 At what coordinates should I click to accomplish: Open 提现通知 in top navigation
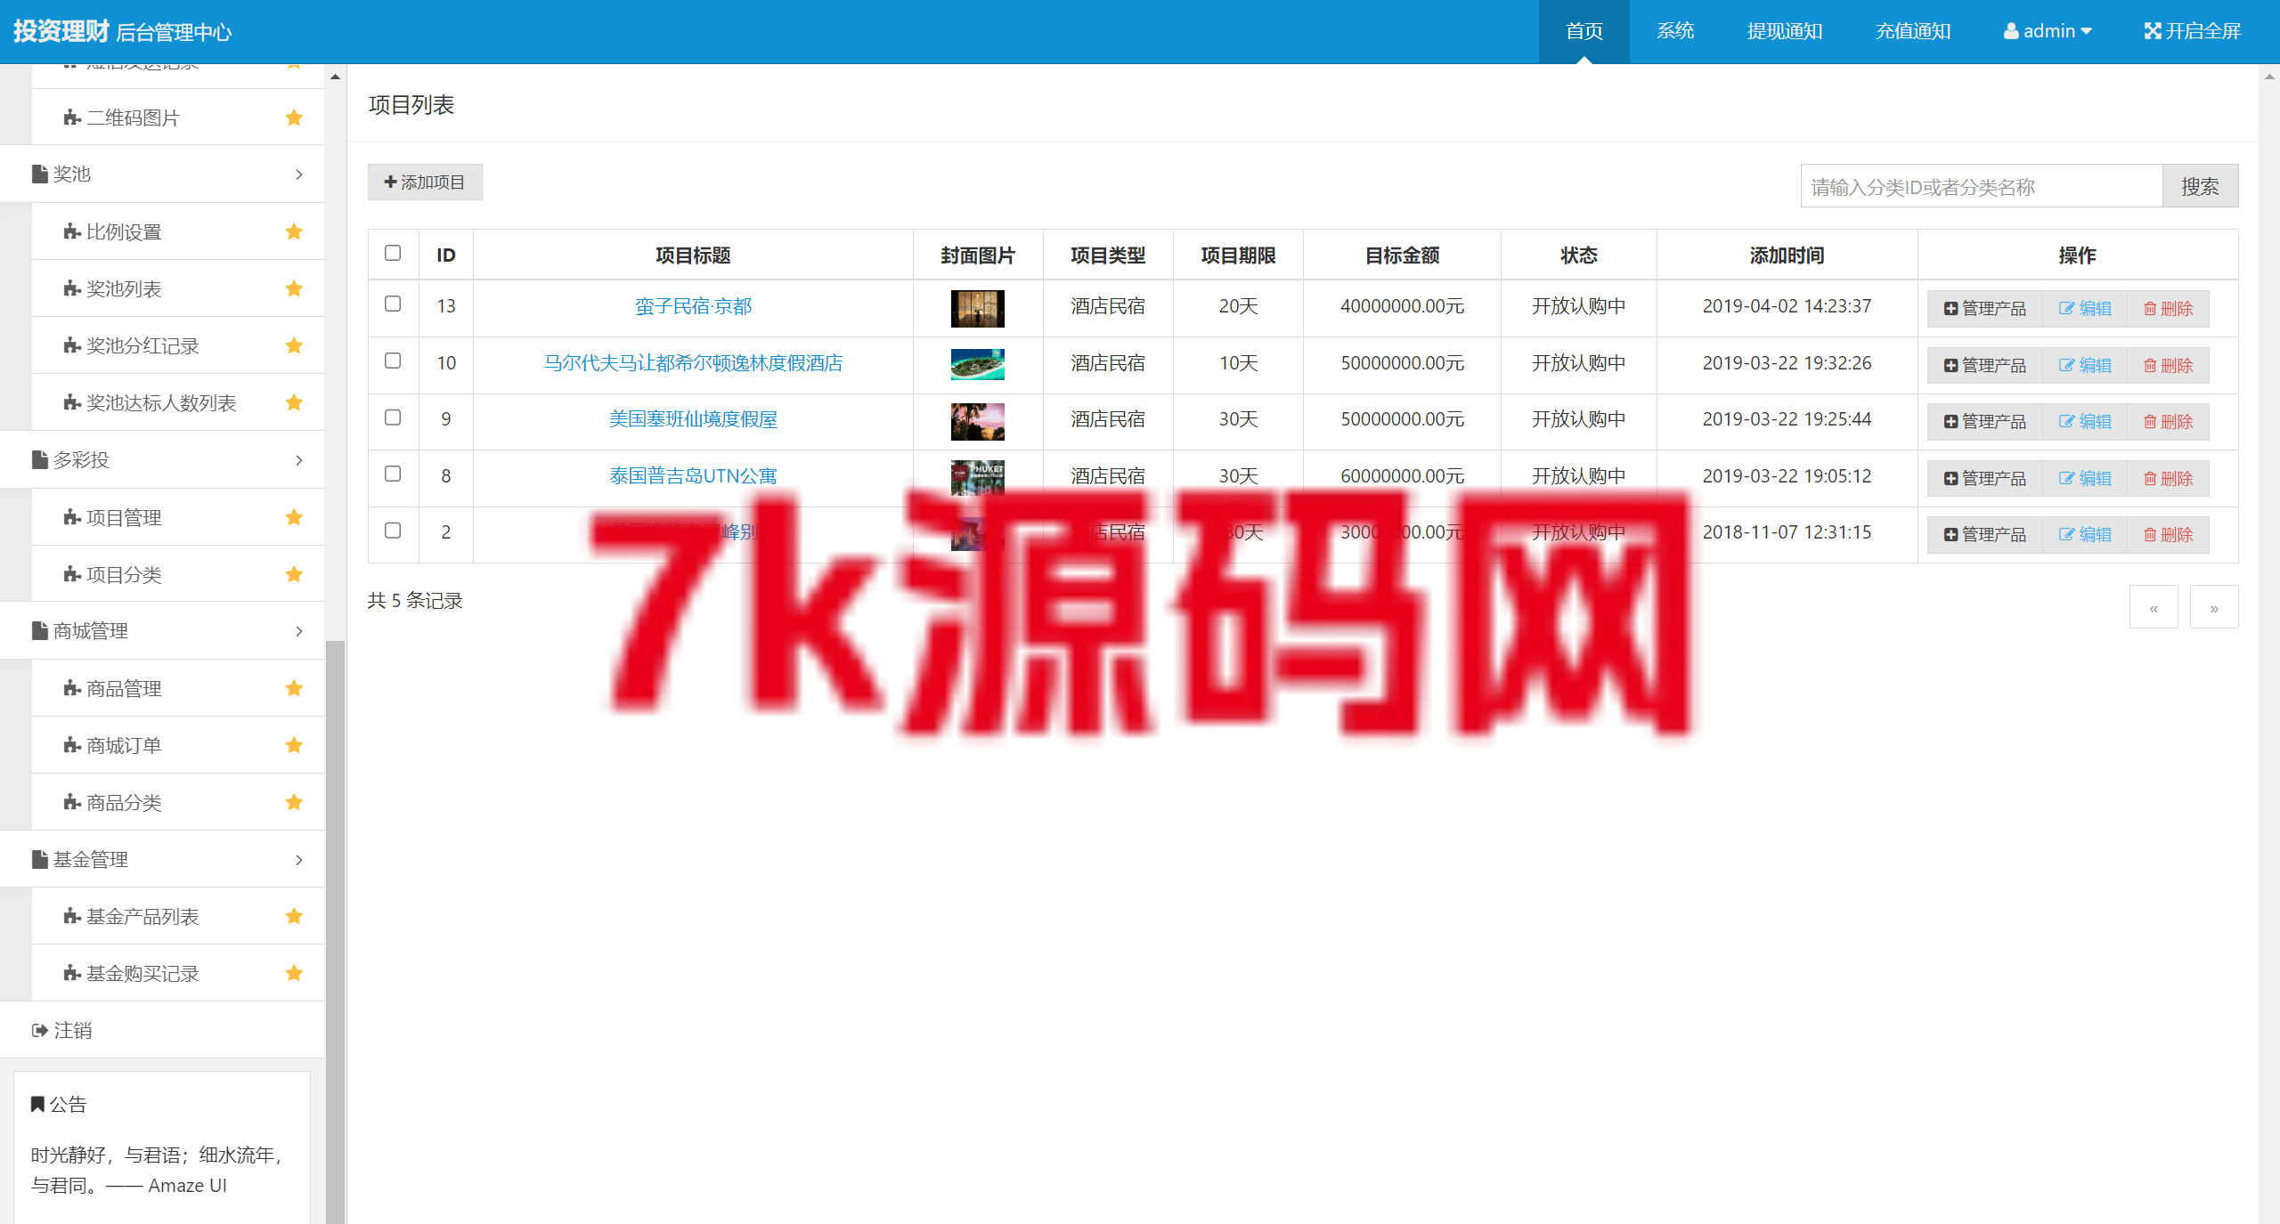point(1785,31)
